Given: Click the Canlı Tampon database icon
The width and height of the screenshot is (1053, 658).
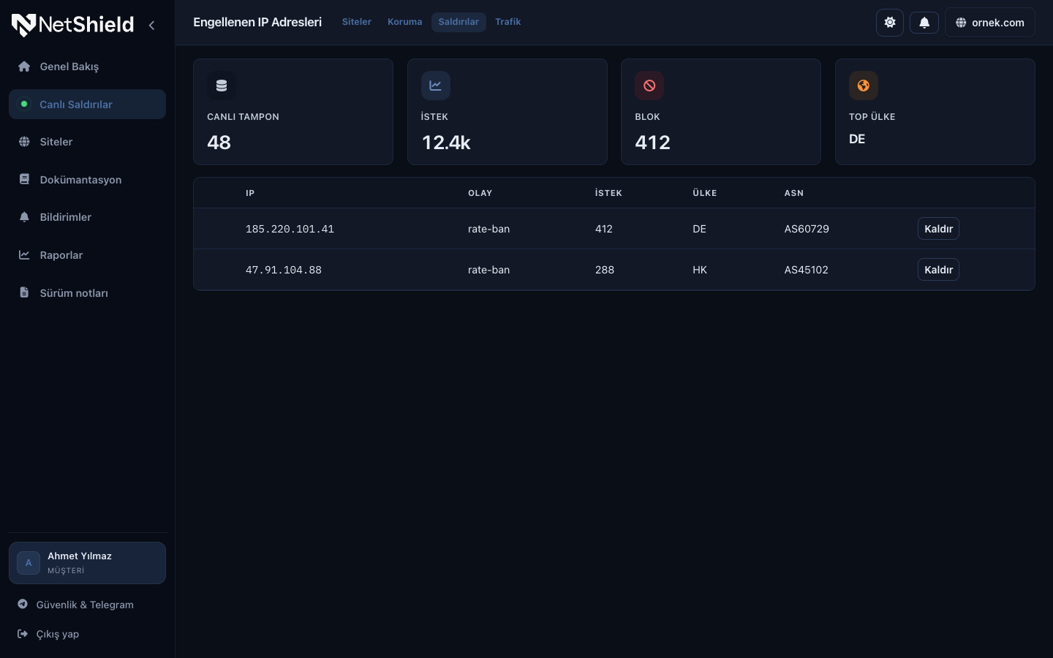Looking at the screenshot, I should (x=222, y=86).
